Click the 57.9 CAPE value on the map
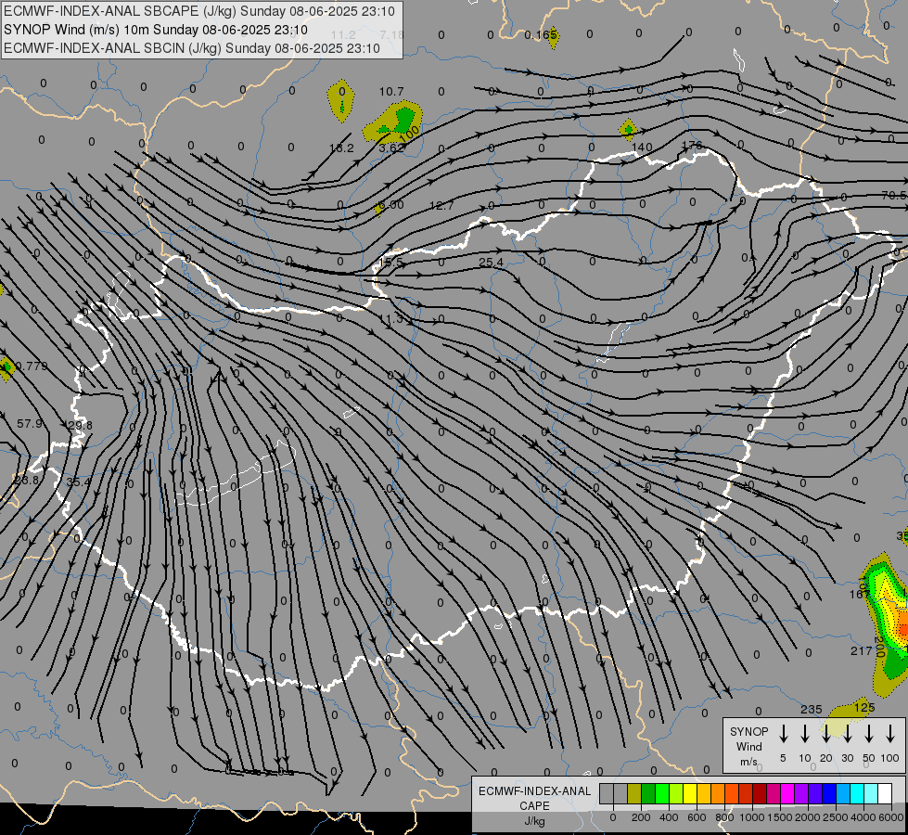 (30, 424)
